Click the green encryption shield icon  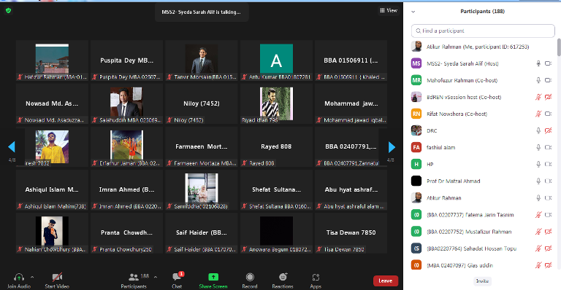click(8, 11)
